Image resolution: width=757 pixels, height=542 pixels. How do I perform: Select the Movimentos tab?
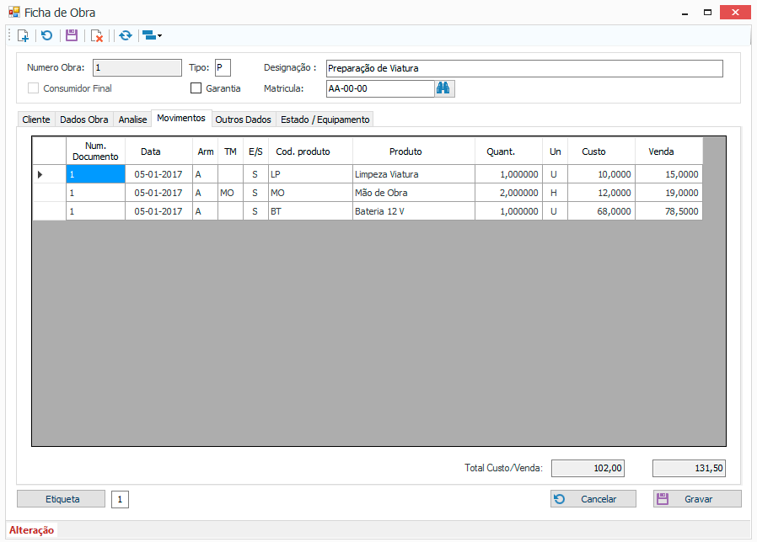click(181, 118)
